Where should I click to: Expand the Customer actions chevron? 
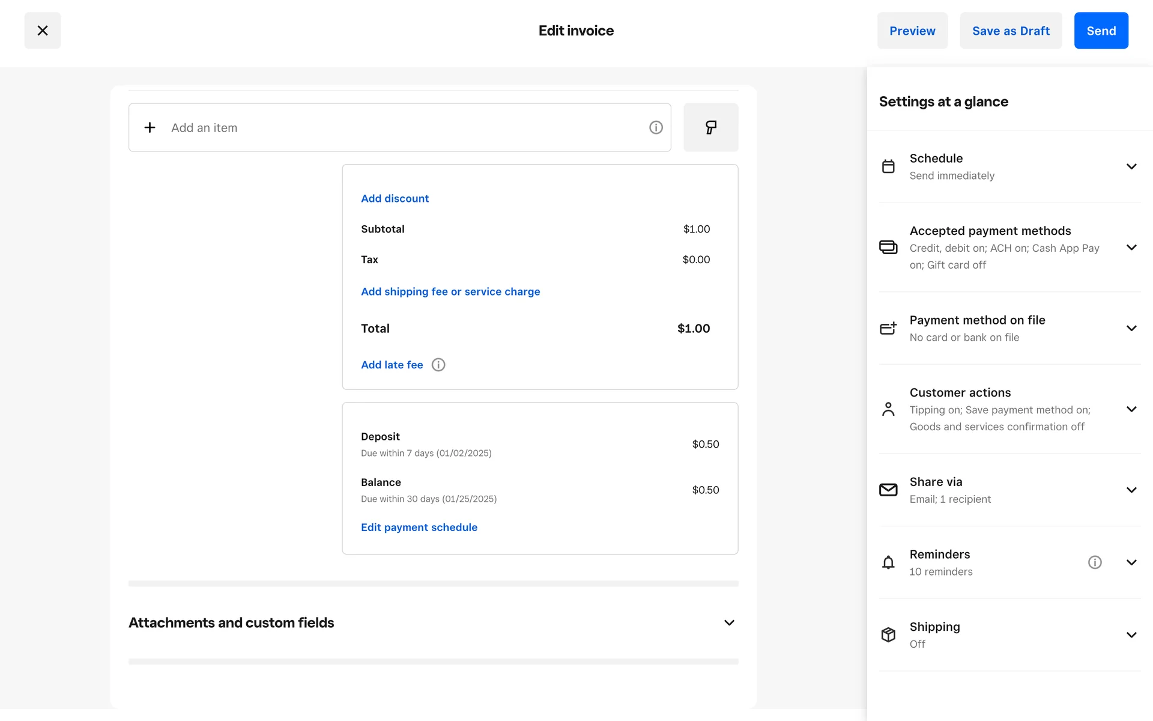click(1131, 409)
